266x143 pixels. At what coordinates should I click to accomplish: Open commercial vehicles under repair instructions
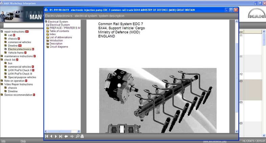coord(20,42)
